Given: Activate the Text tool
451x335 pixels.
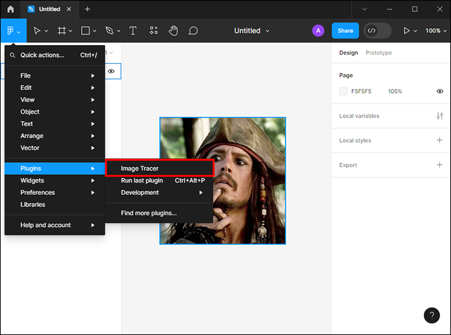Looking at the screenshot, I should click(133, 31).
